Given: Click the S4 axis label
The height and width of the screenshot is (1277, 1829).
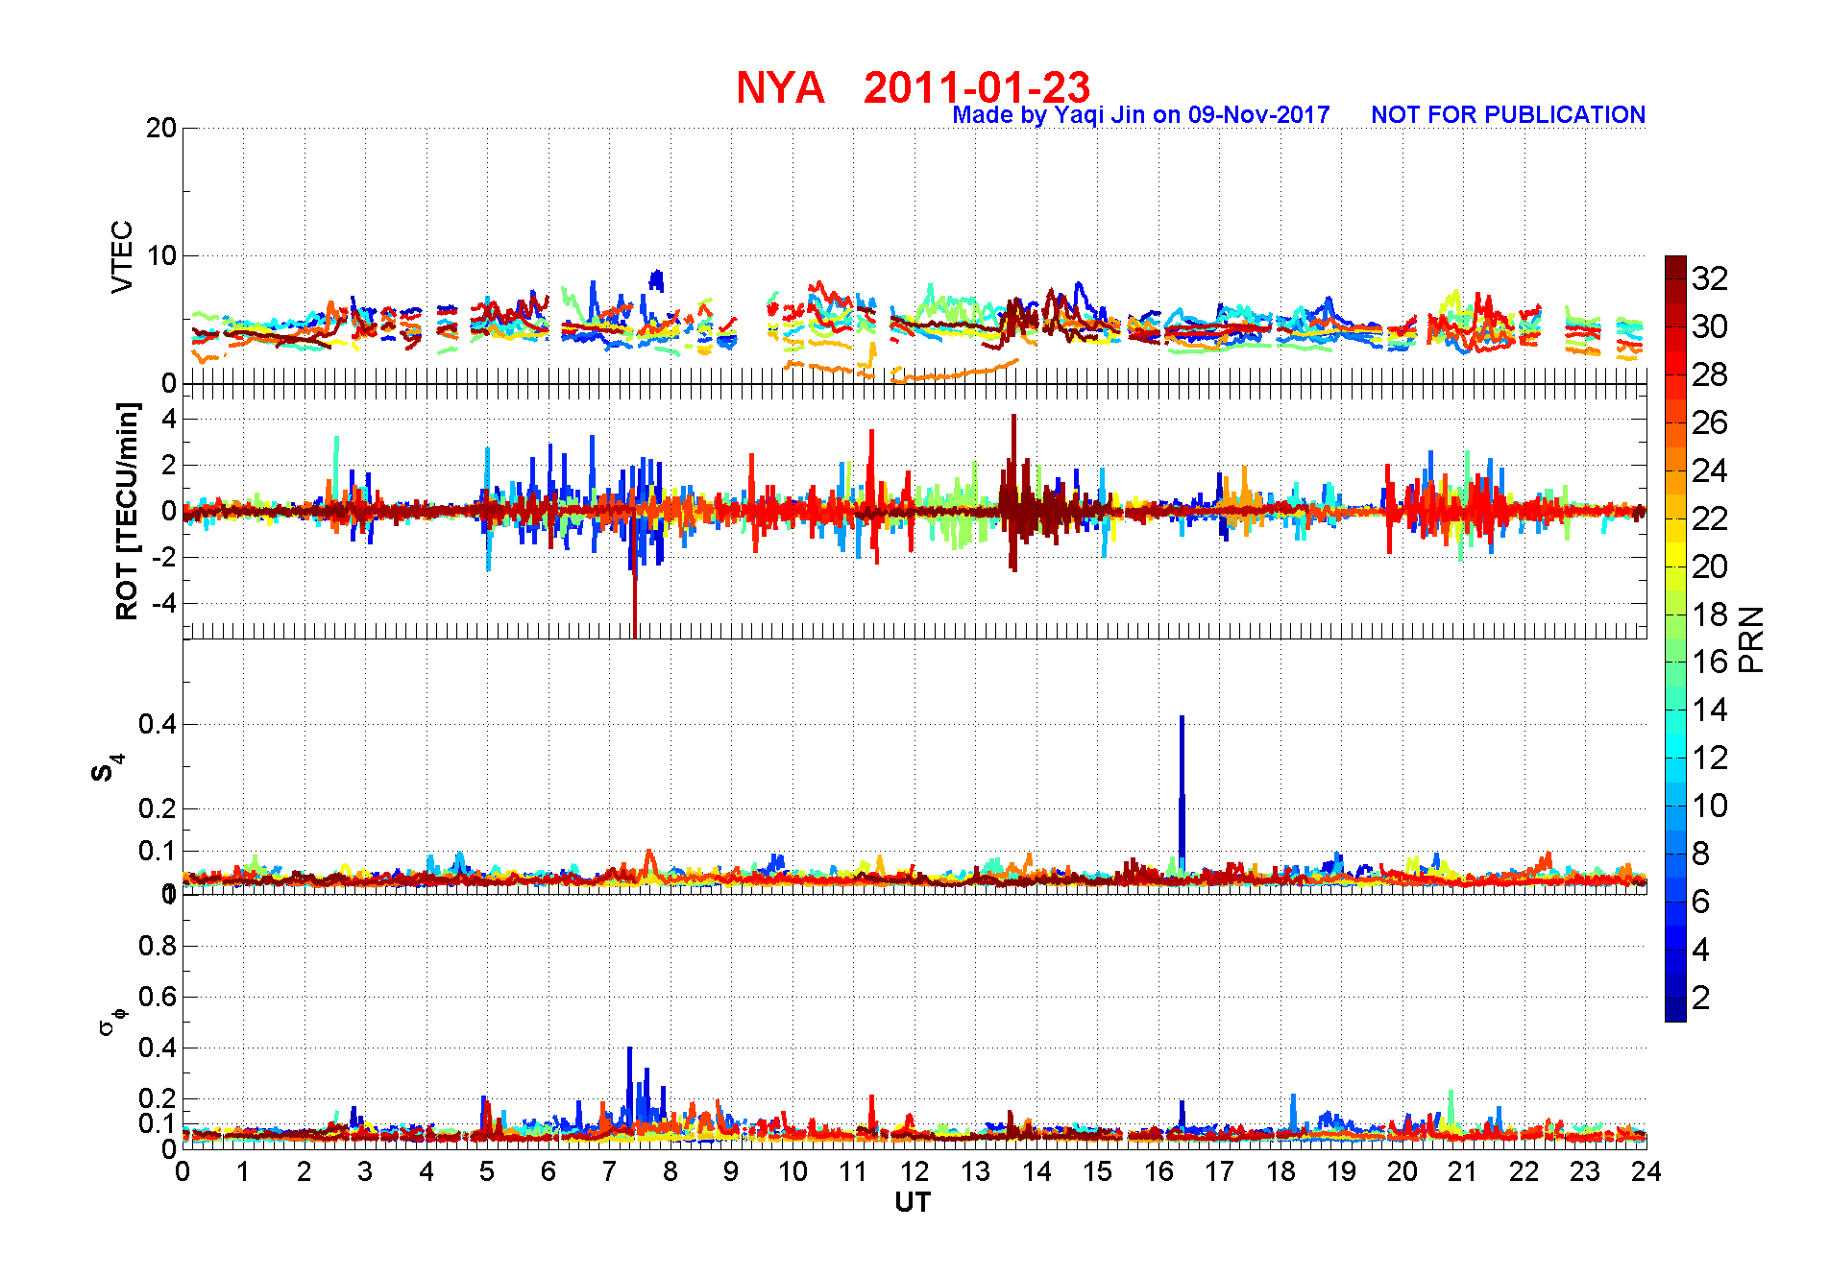Looking at the screenshot, I should 108,768.
